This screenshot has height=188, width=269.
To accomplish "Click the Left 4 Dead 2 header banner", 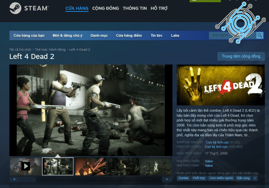I will point(221,85).
